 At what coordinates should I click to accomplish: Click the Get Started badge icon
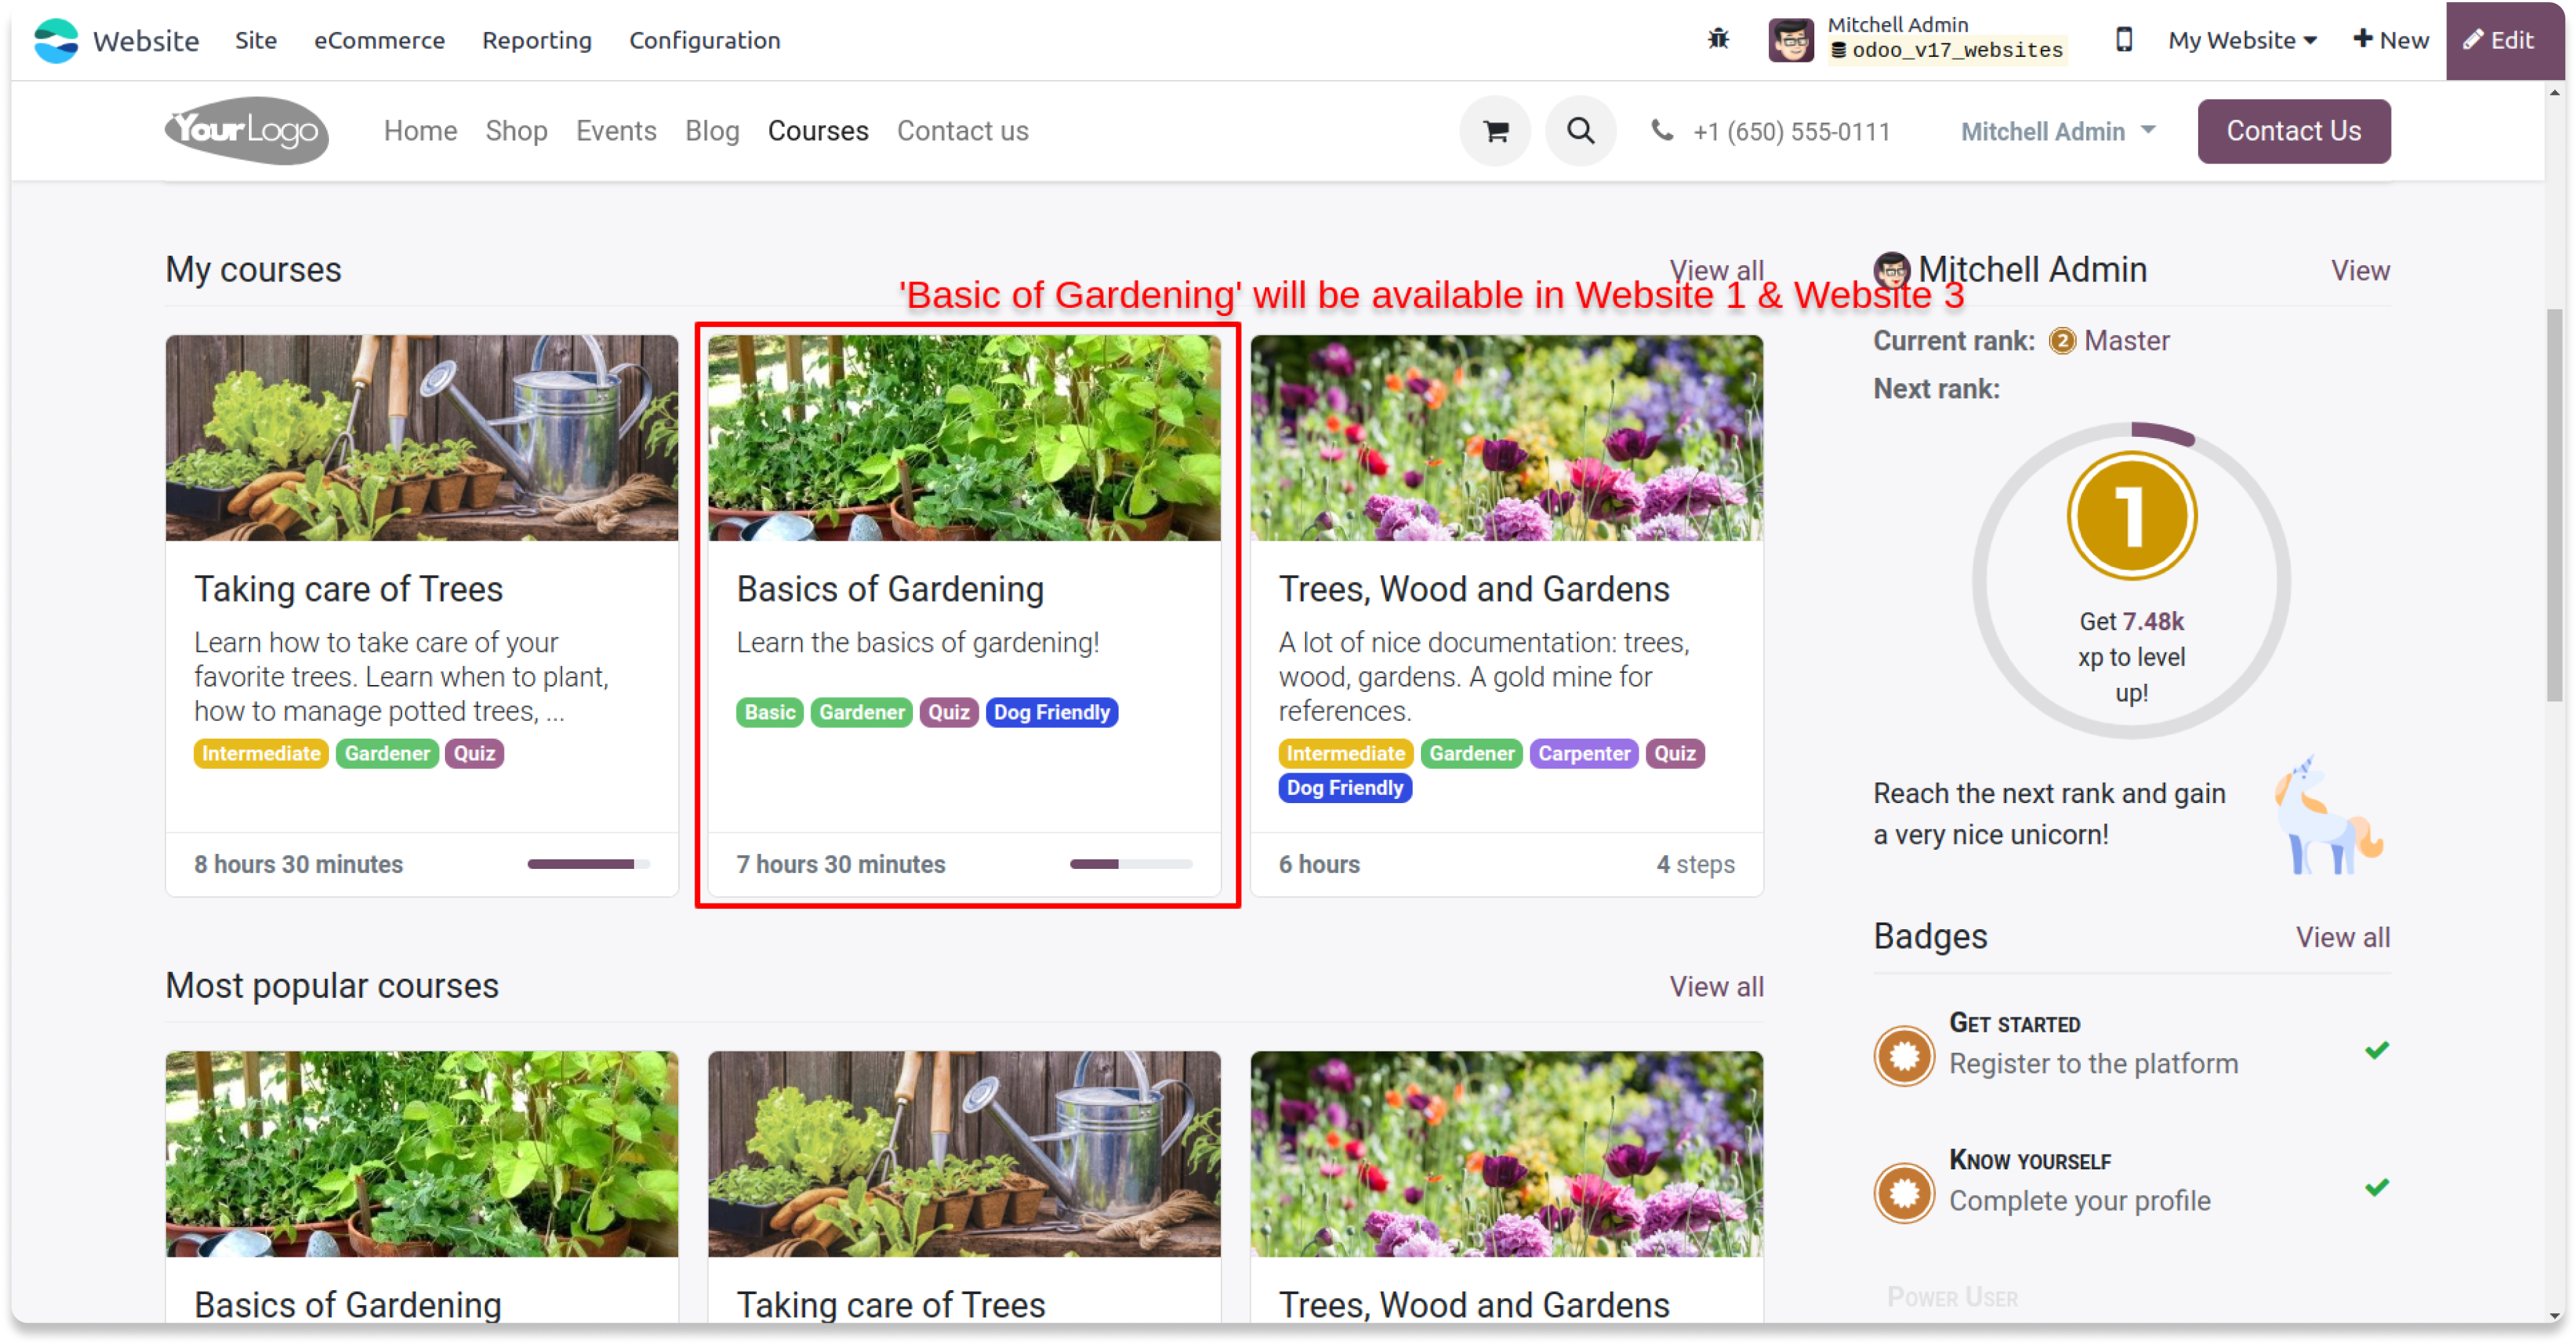click(x=1904, y=1055)
